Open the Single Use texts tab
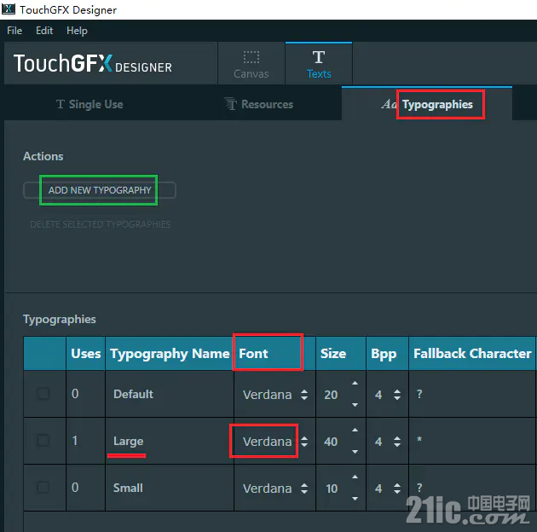Viewport: 537px width, 532px height. (89, 104)
